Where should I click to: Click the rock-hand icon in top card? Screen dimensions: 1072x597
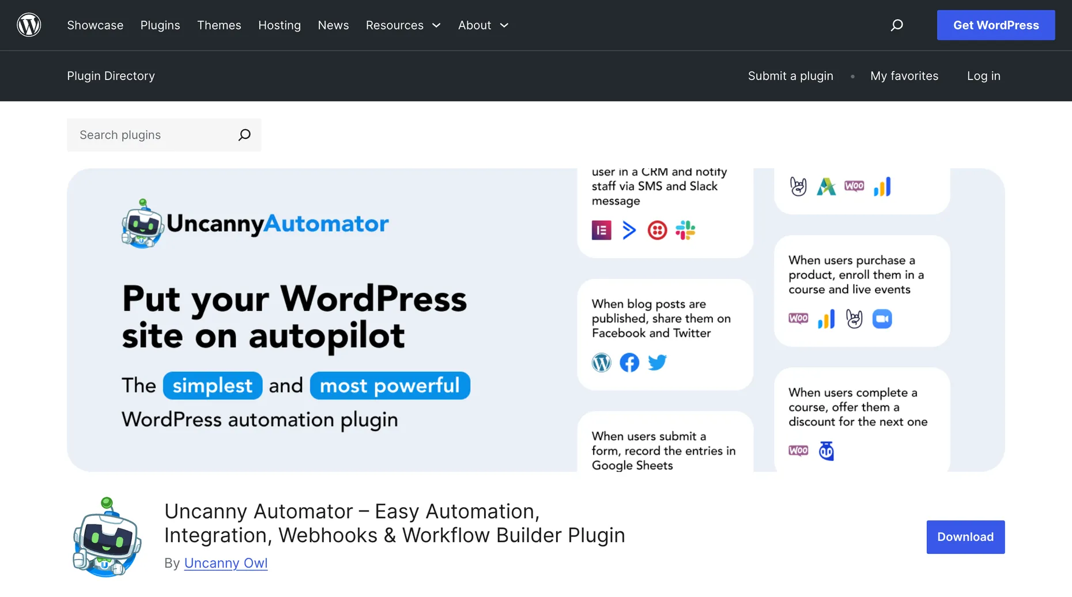coord(798,186)
